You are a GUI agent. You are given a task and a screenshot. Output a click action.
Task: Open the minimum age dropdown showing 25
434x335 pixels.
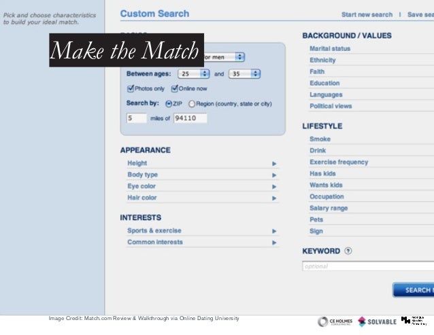click(193, 74)
